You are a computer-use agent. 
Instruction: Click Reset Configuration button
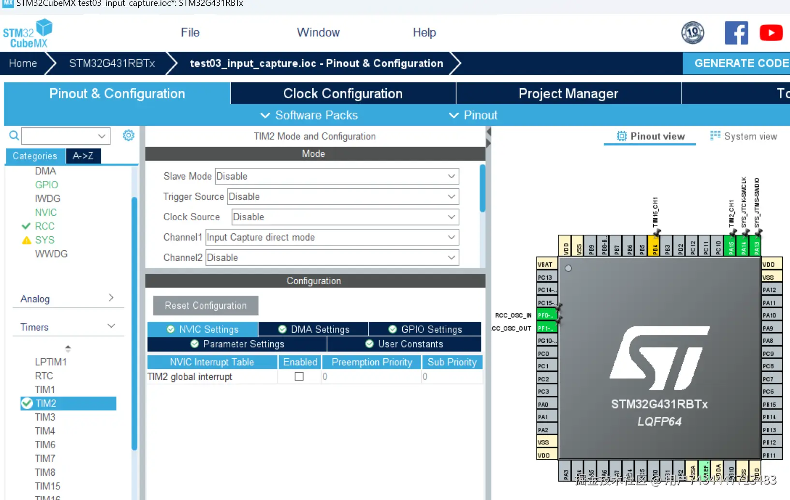205,305
